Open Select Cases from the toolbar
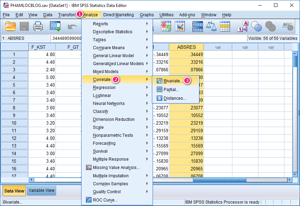300x206 pixels. tap(225, 26)
